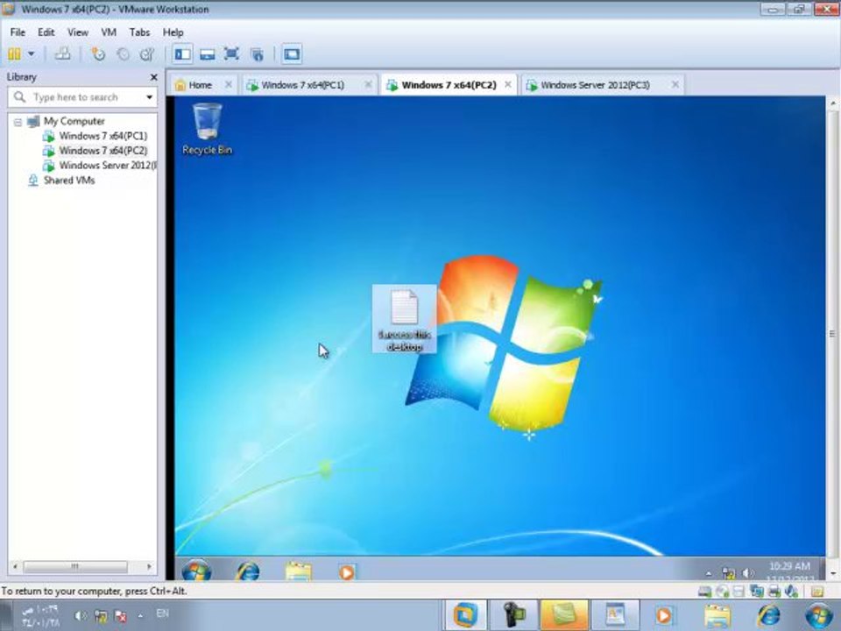Select the Recycle Bin icon on guest desktop
Screen dimensions: 841x631
point(207,129)
